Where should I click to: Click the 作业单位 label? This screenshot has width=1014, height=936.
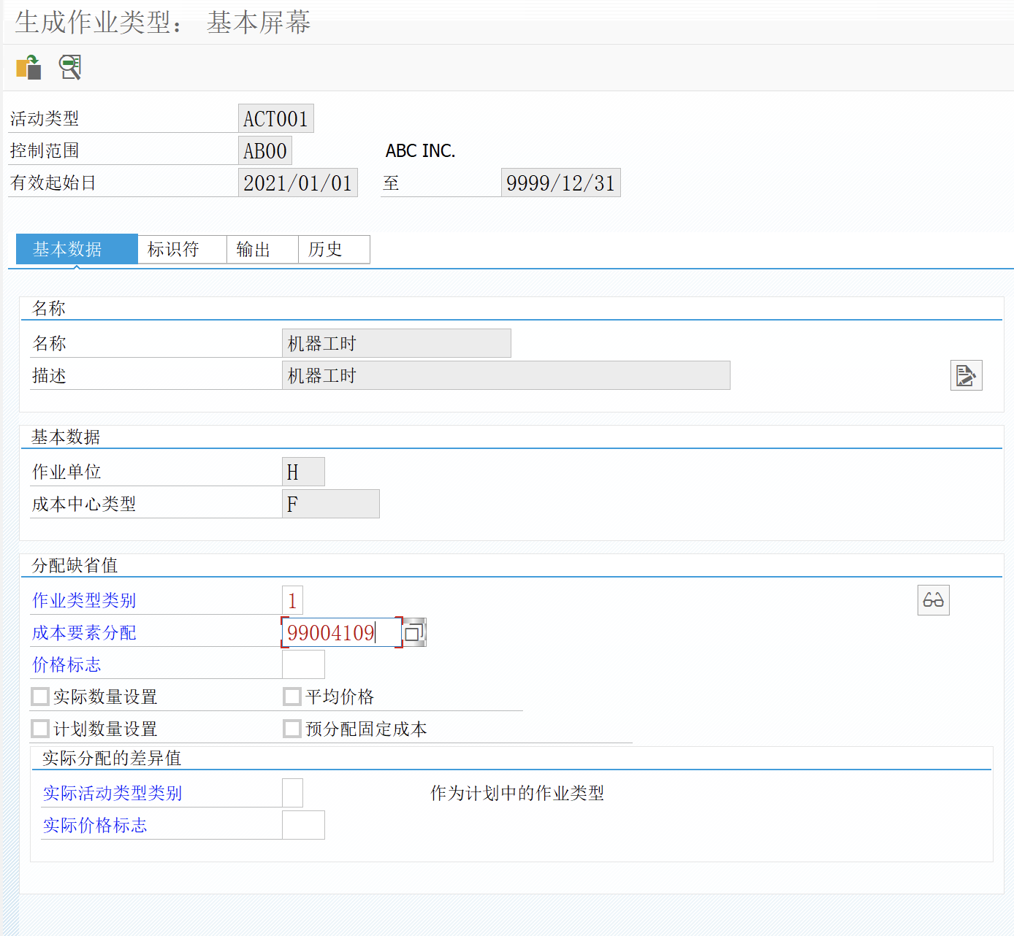(x=66, y=472)
